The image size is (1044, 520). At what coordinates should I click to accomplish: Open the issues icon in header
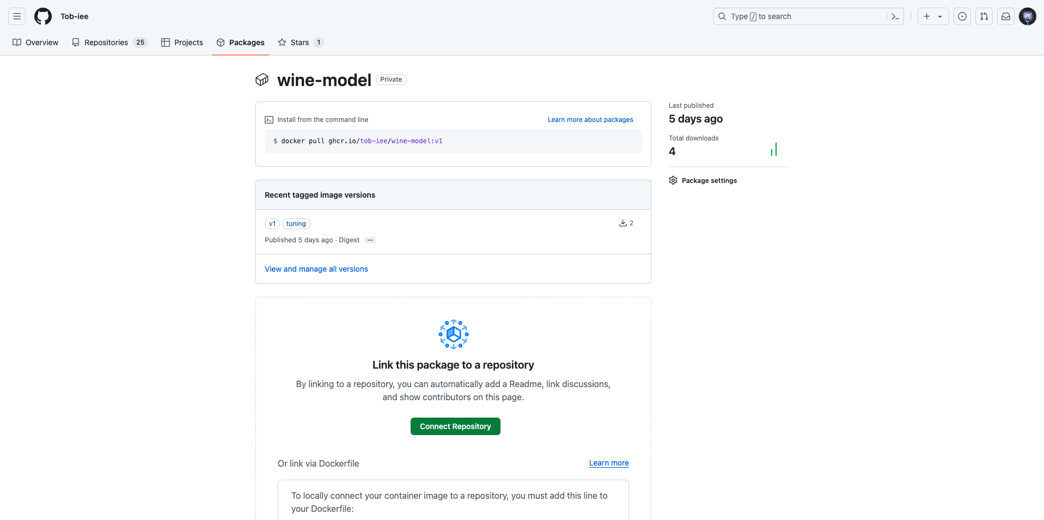(962, 16)
